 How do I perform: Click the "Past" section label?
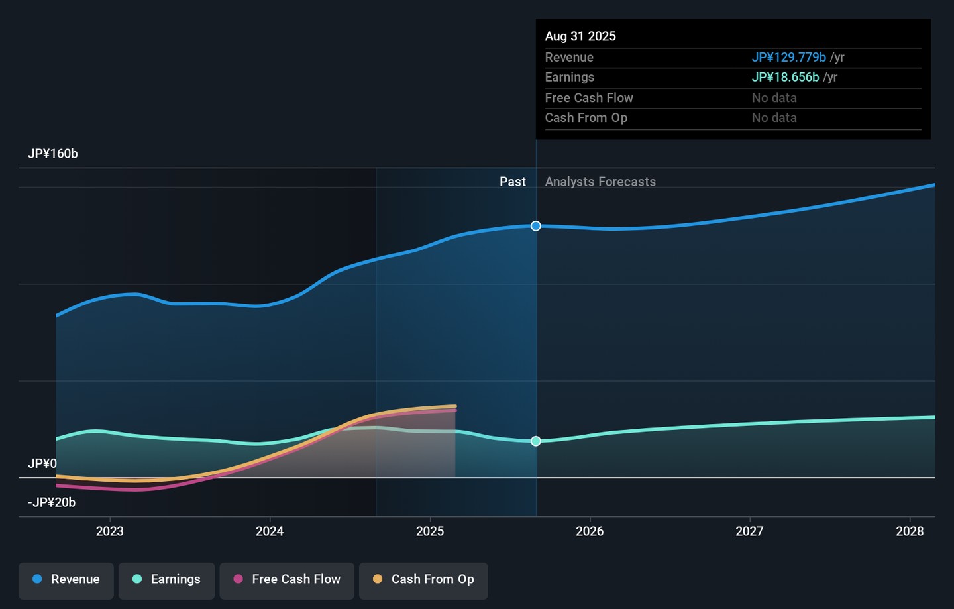512,182
